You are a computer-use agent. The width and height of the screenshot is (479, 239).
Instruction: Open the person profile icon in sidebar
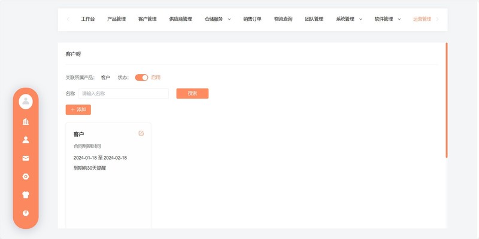pos(26,140)
